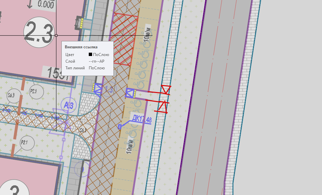Click the layer value '--гп--АР'
Screen dimensions: 322x195
pyautogui.click(x=96, y=61)
